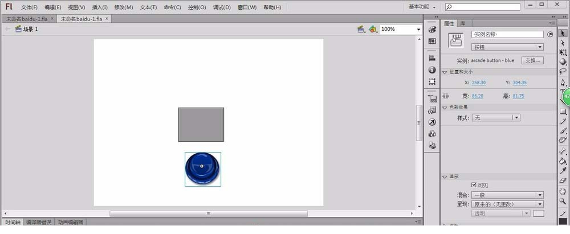Open the properties panel options menu

(x=552, y=23)
